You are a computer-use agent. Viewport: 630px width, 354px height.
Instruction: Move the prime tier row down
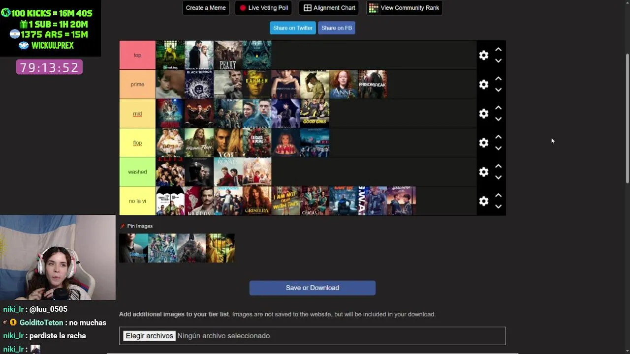click(x=498, y=90)
